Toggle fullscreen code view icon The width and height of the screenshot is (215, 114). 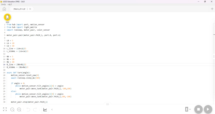5,109
